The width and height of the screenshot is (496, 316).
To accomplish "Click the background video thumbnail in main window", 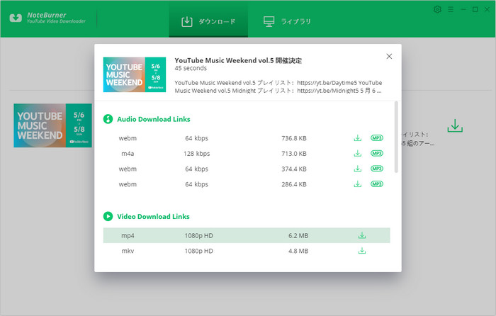I will coord(52,125).
